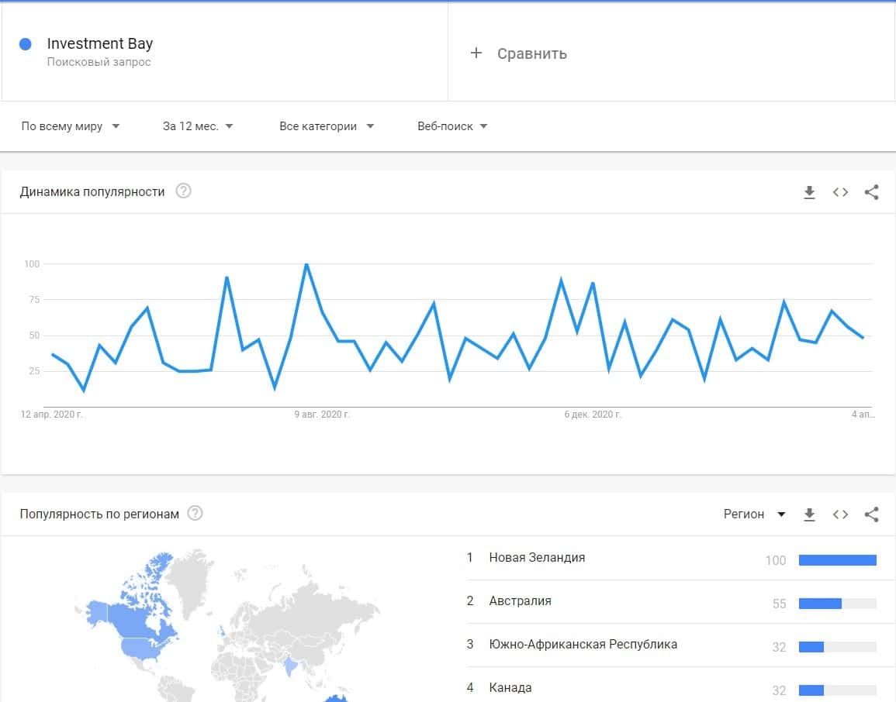
Task: Expand the Веб-поиск search type dropdown
Action: click(x=452, y=126)
